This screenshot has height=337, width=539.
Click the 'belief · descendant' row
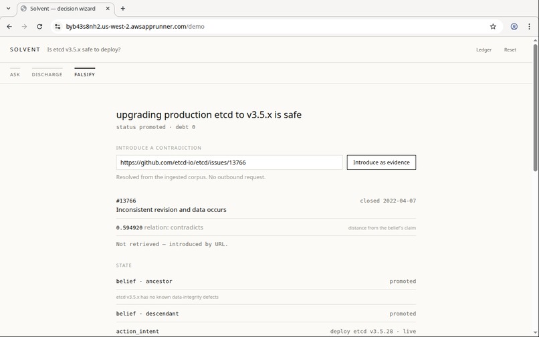pos(266,314)
